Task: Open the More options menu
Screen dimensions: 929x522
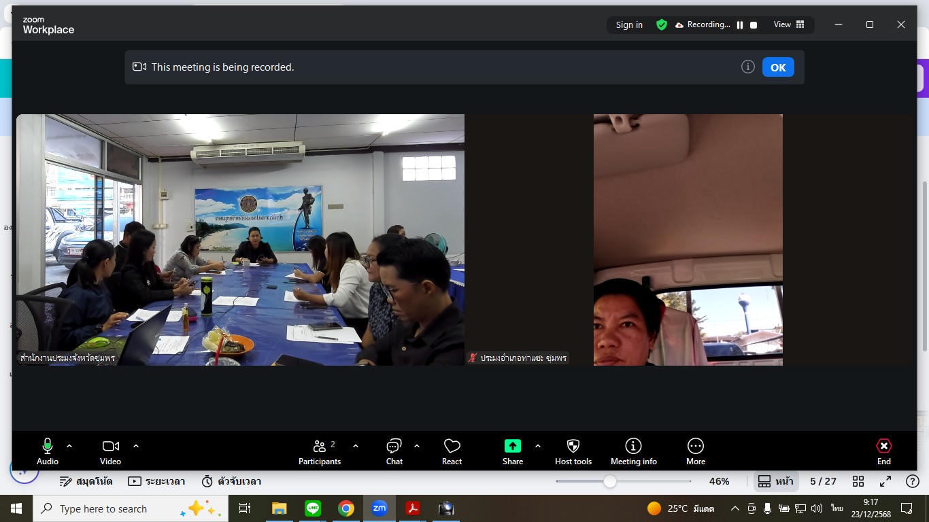Action: [x=695, y=451]
